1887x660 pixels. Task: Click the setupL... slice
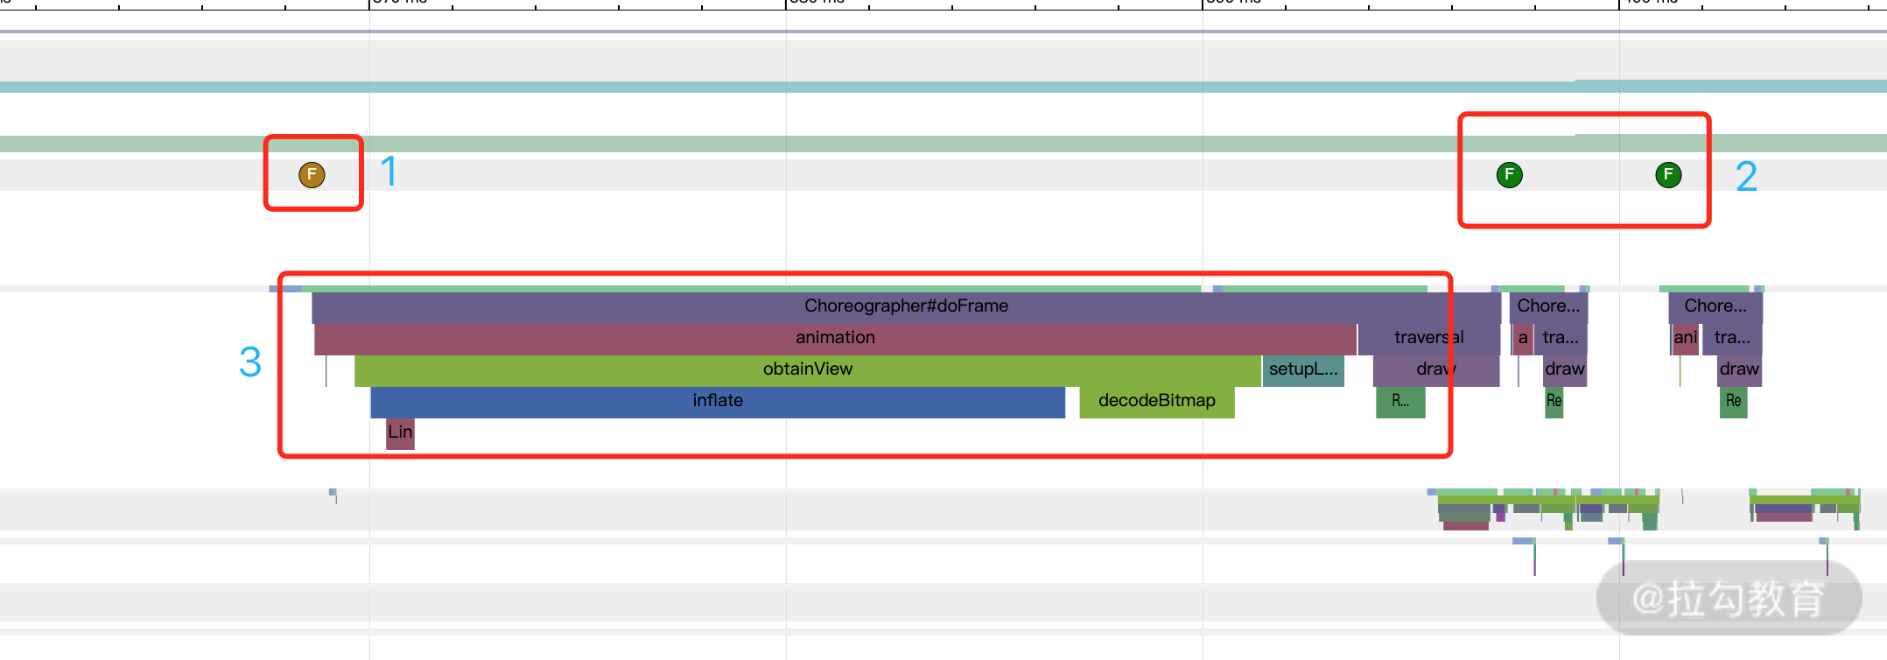point(1303,369)
